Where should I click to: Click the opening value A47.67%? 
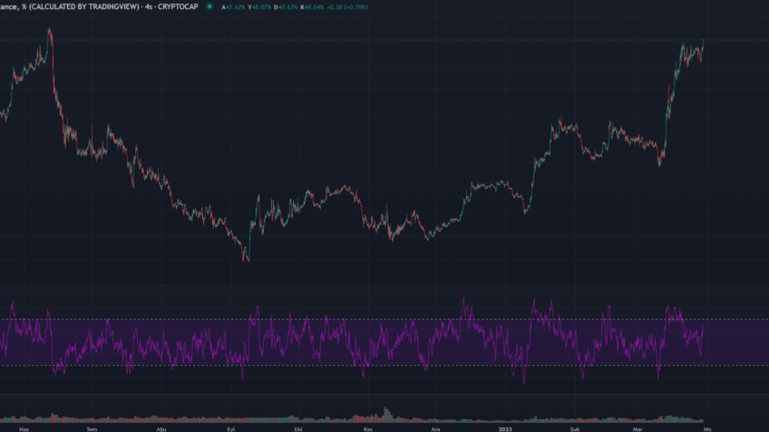[233, 6]
